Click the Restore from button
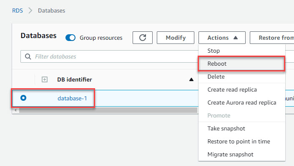Screen dimensions: 294x166 272,38
